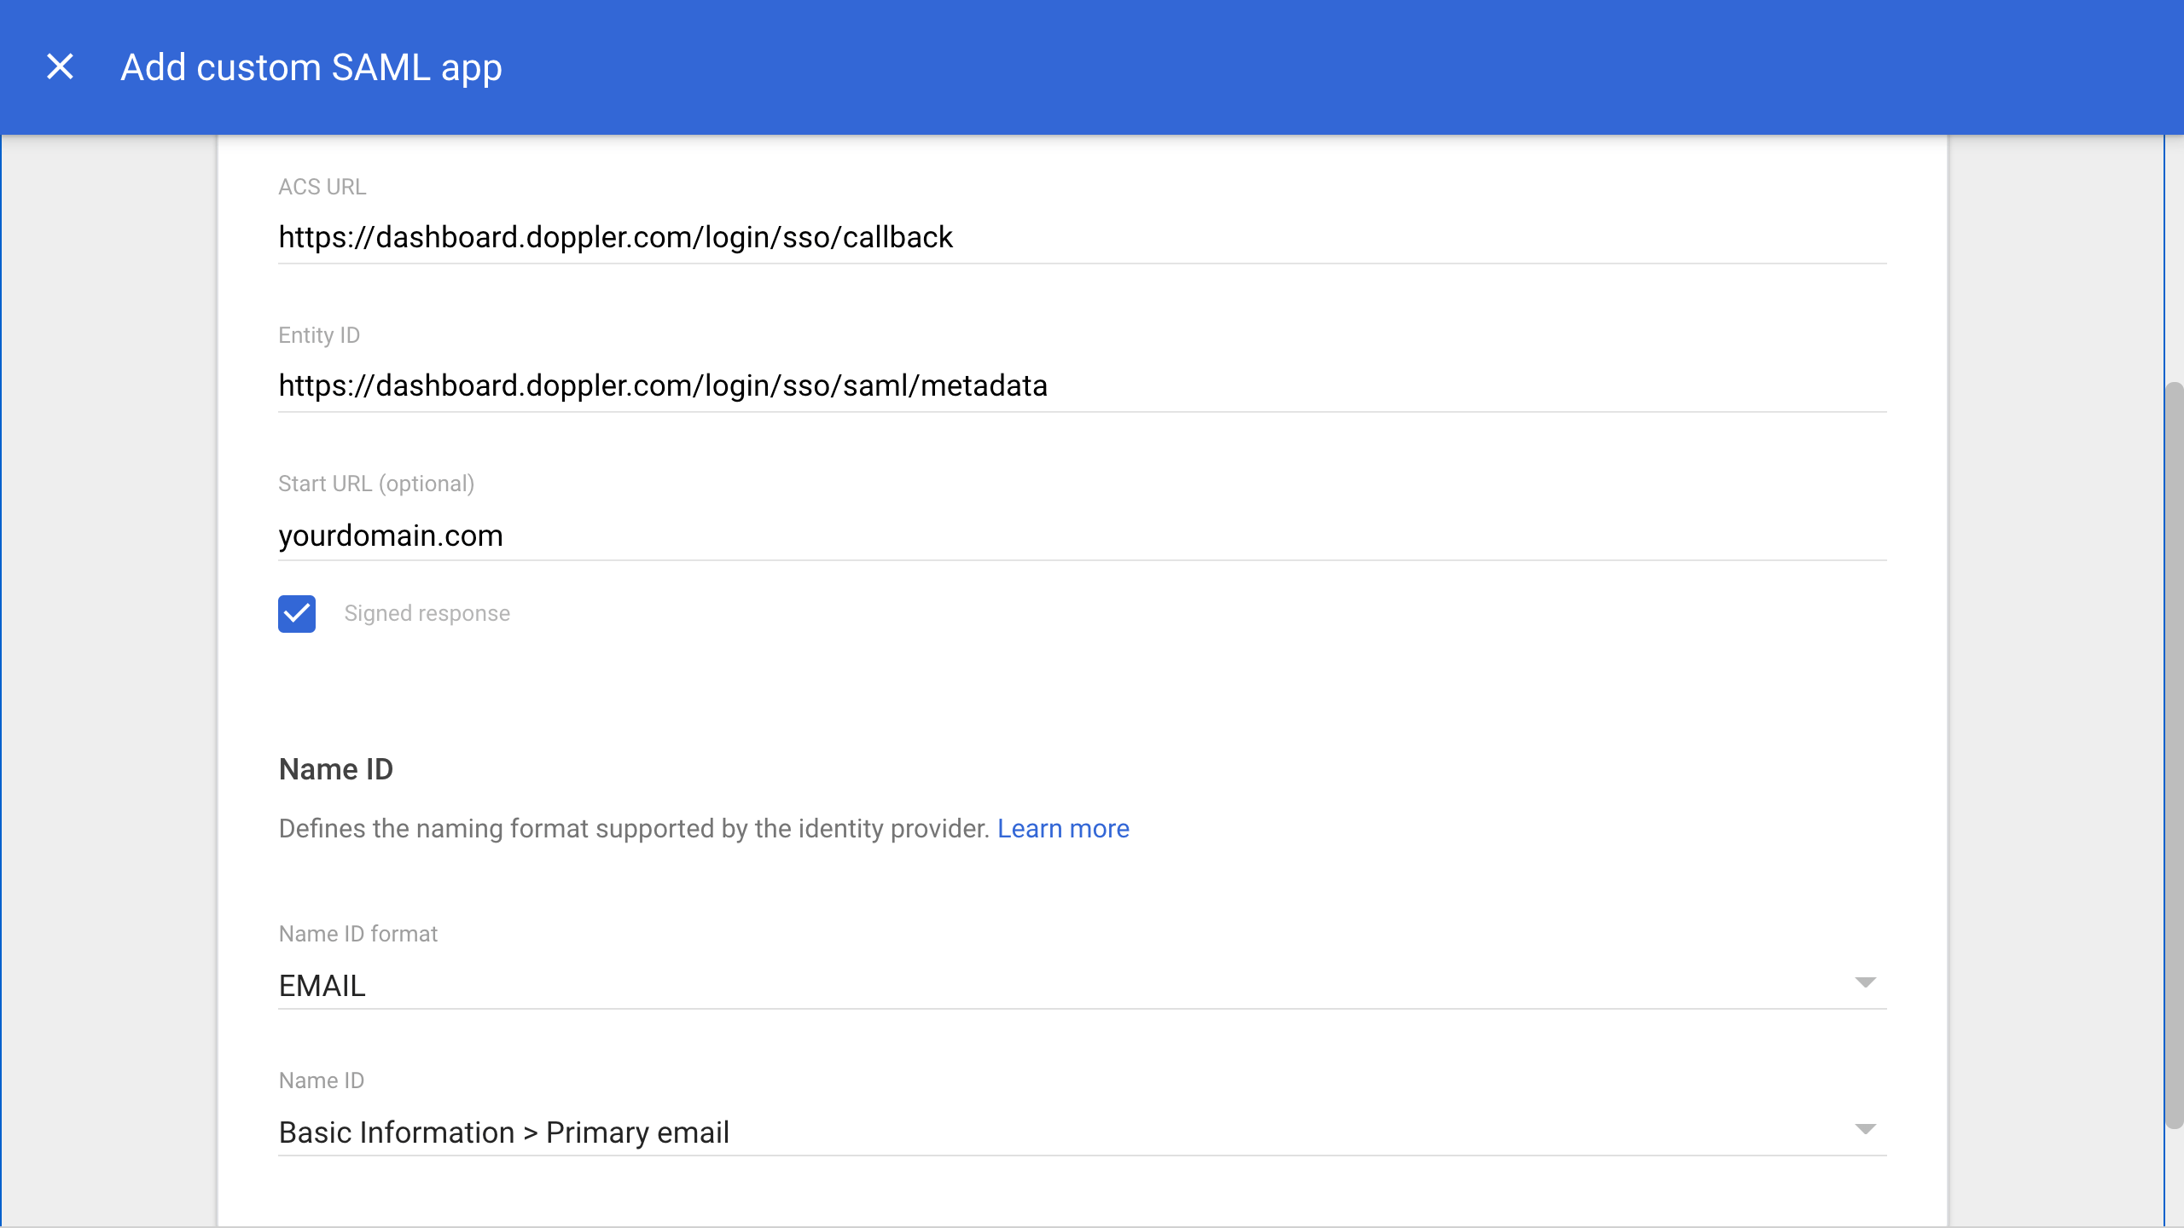Click the Signed response label text
The image size is (2184, 1228).
click(427, 614)
